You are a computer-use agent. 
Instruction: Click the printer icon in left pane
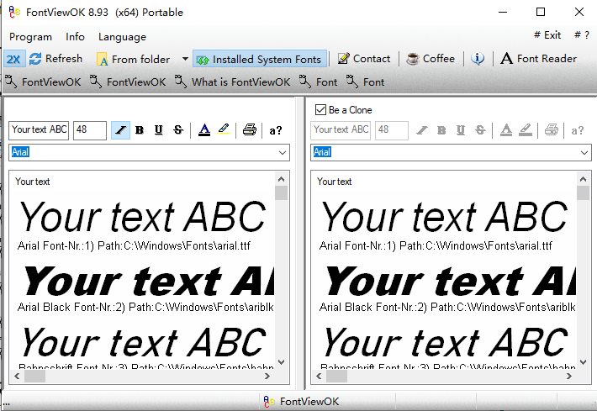249,130
